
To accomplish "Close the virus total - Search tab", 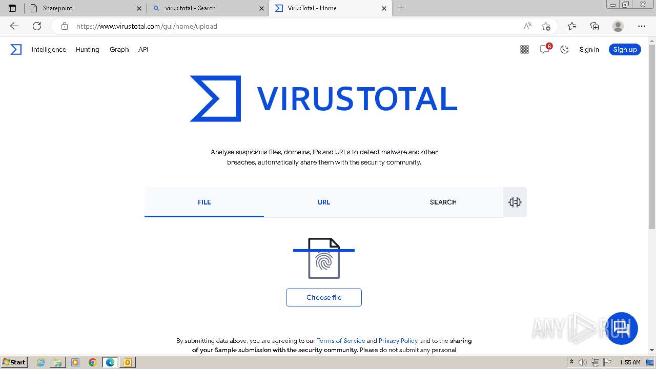I will coord(261,8).
